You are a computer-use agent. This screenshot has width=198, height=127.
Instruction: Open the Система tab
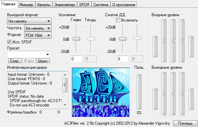pyautogui.click(x=101, y=5)
